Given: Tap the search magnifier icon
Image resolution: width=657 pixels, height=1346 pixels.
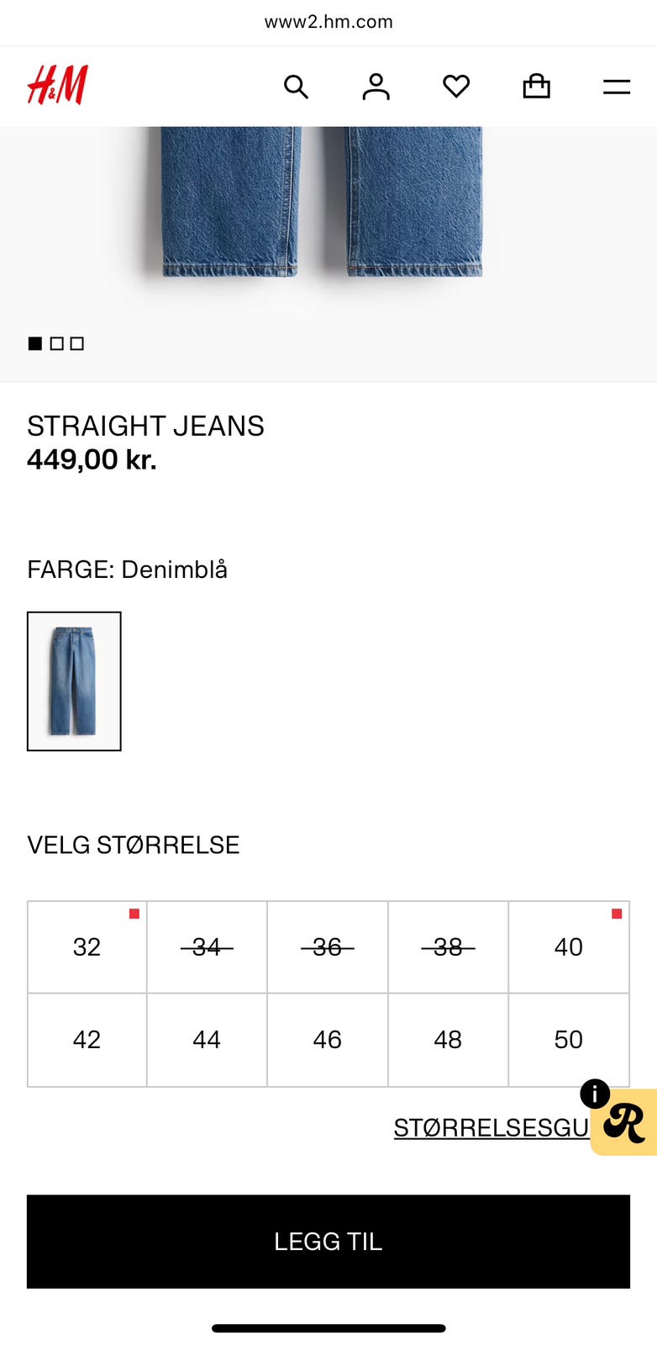Looking at the screenshot, I should click(x=296, y=86).
